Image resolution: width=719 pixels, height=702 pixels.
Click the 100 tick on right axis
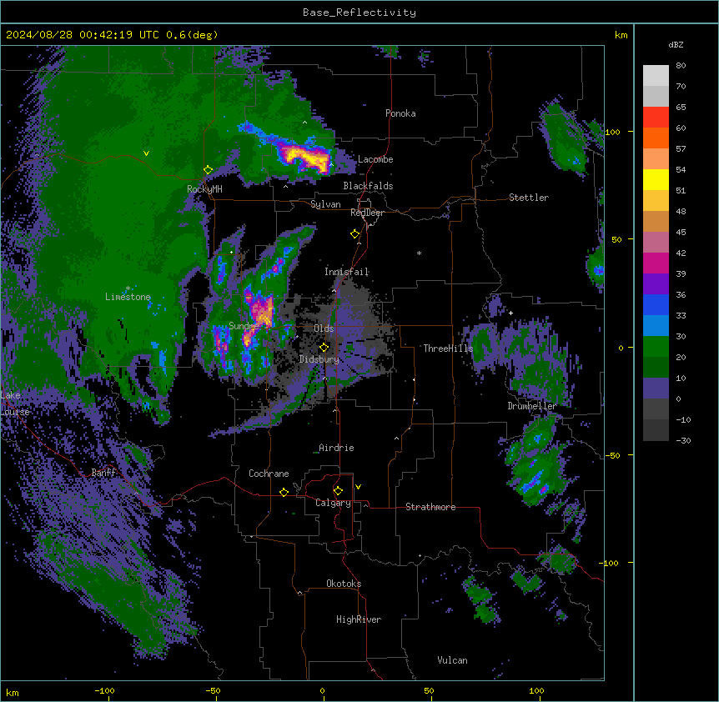point(612,132)
